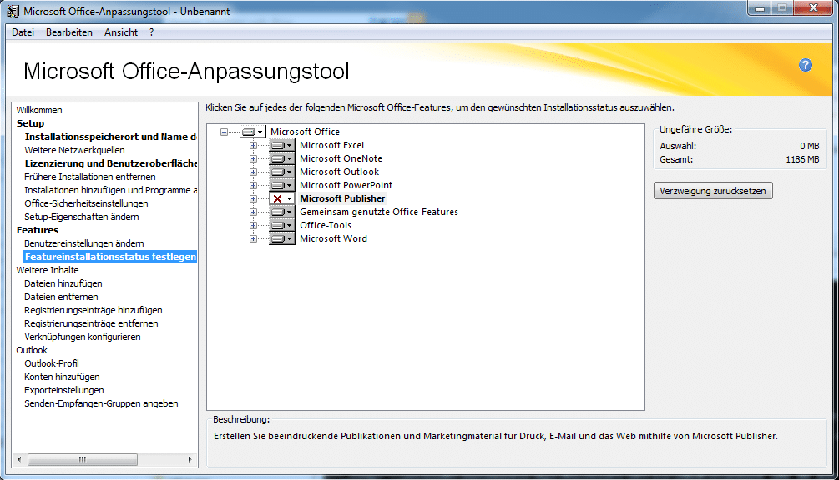Click the Setup heading in sidebar
Screen dimensions: 839x480
[31, 123]
